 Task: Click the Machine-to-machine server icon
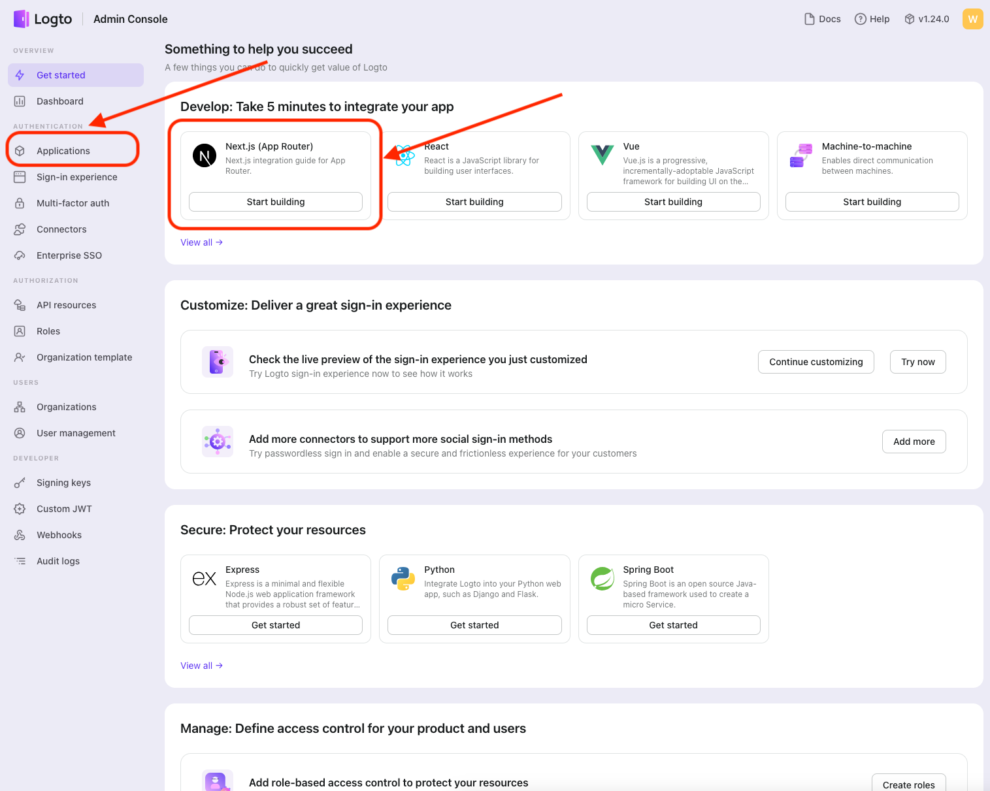click(800, 155)
